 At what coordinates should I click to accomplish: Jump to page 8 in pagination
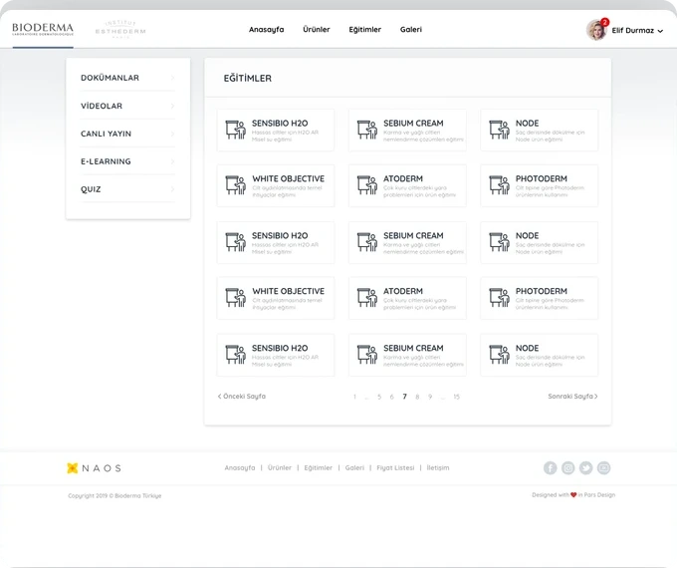pyautogui.click(x=417, y=397)
